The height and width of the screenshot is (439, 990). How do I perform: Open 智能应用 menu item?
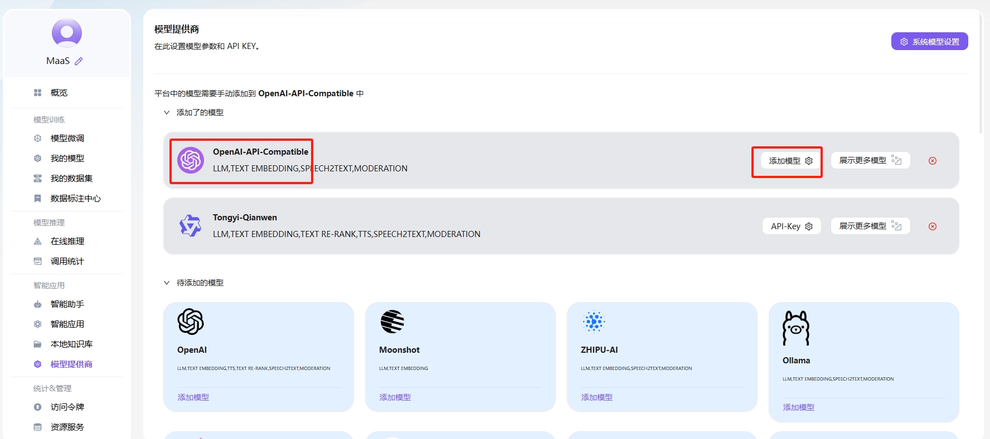(x=67, y=324)
